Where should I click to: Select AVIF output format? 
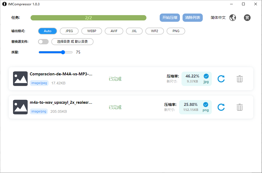[114, 31]
